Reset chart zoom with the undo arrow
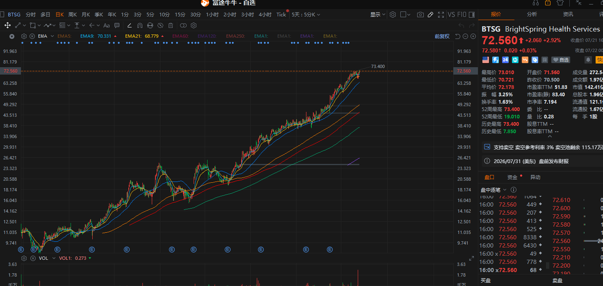This screenshot has width=603, height=286. 457,36
